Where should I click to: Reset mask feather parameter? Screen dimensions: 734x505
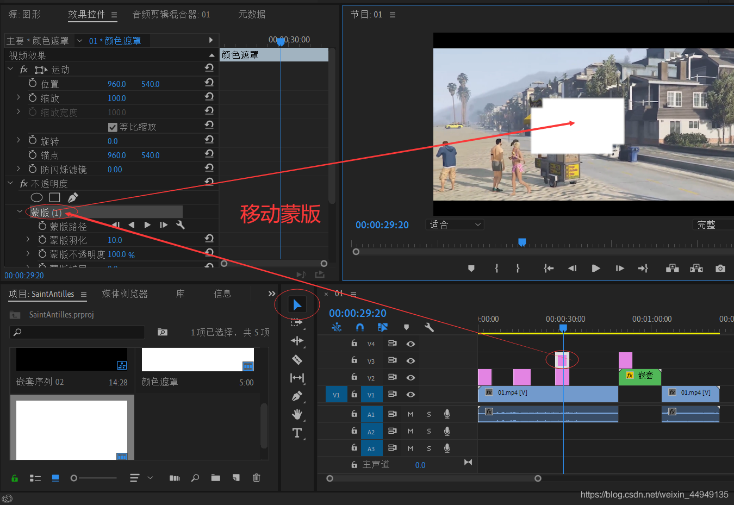209,239
